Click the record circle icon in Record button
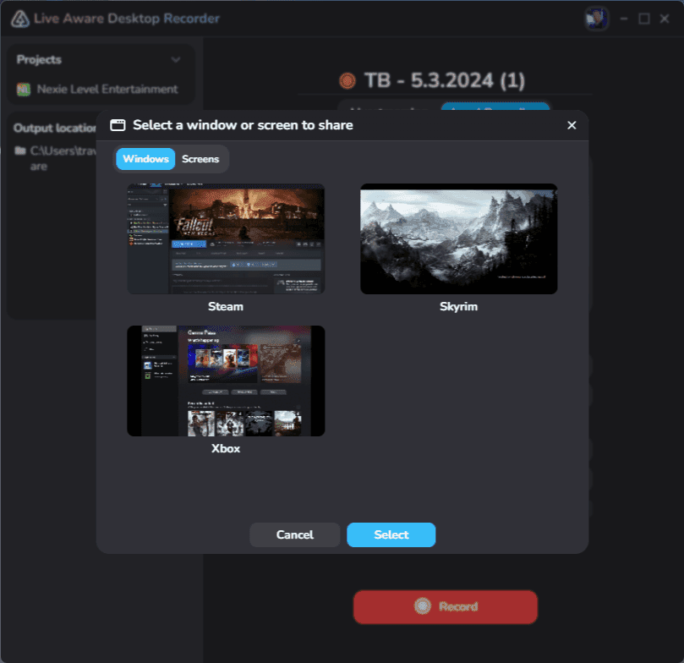684x663 pixels. tap(422, 606)
